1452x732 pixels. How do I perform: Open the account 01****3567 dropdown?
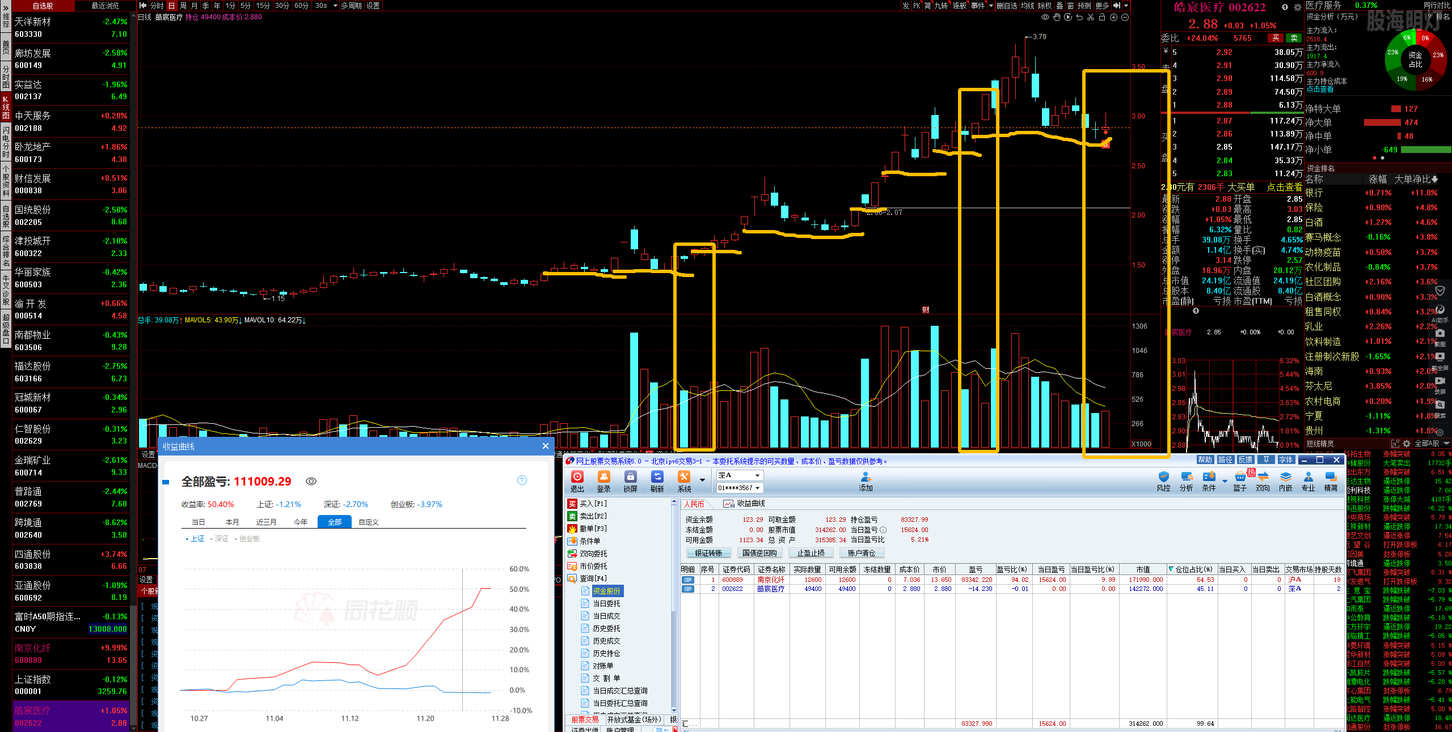click(x=740, y=488)
